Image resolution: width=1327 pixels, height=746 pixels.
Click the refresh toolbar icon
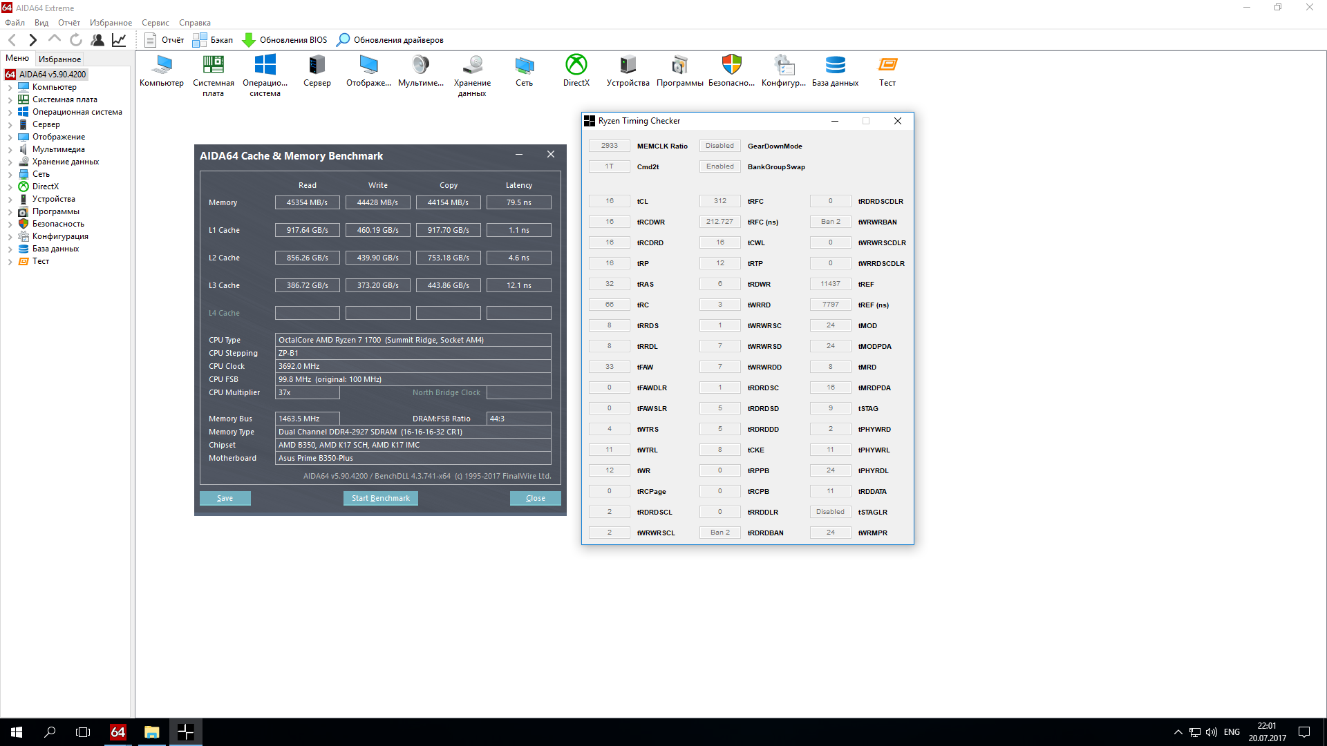(76, 40)
